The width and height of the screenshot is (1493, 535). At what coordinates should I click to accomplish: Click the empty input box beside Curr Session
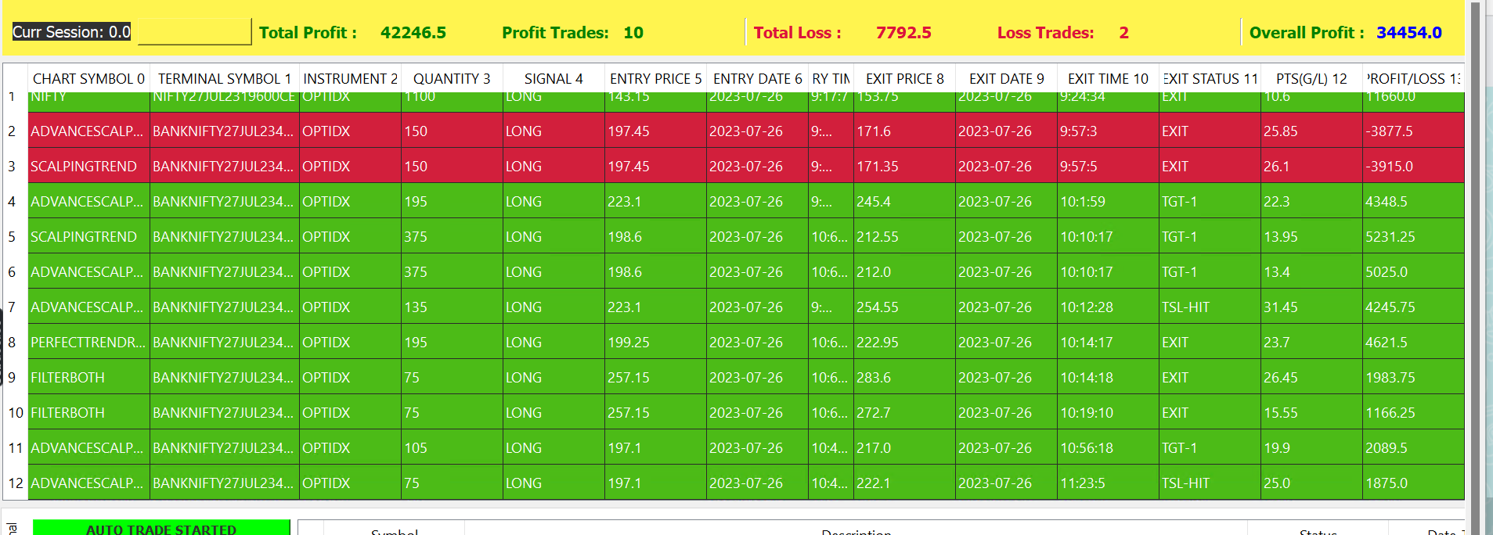point(194,32)
